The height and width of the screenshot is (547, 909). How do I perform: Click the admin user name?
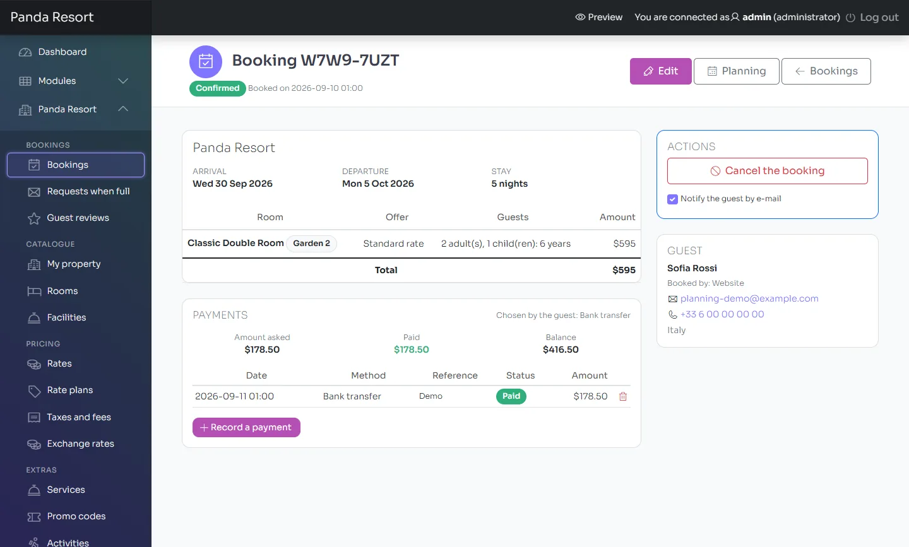coord(757,17)
